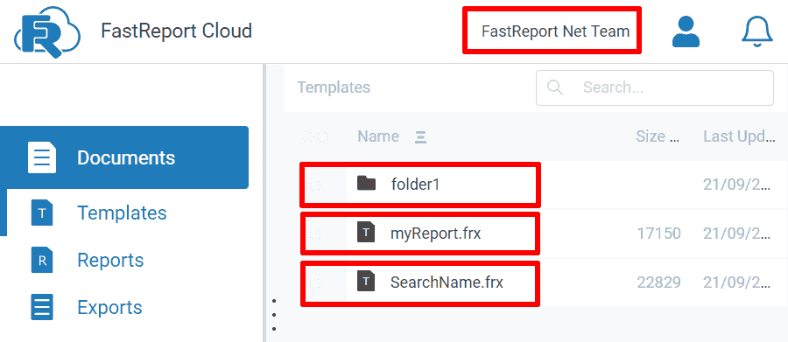Go to Reports in the sidebar

[110, 260]
